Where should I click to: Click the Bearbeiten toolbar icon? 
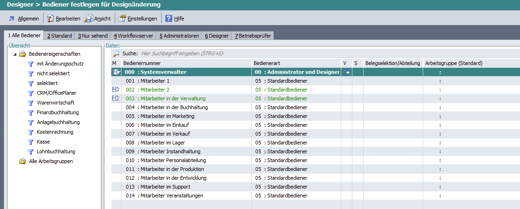click(50, 19)
